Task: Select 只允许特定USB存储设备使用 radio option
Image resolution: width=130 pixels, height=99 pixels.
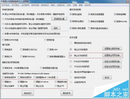Action: (x=3, y=19)
